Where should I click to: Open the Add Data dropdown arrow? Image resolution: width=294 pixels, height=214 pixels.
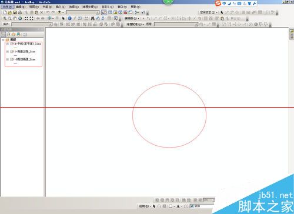(x=63, y=12)
